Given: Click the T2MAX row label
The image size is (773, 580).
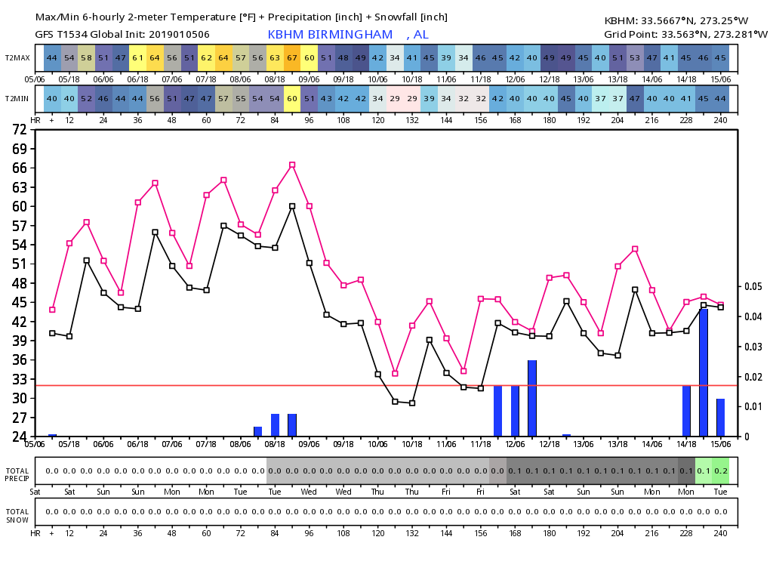Looking at the screenshot, I should click(x=17, y=58).
